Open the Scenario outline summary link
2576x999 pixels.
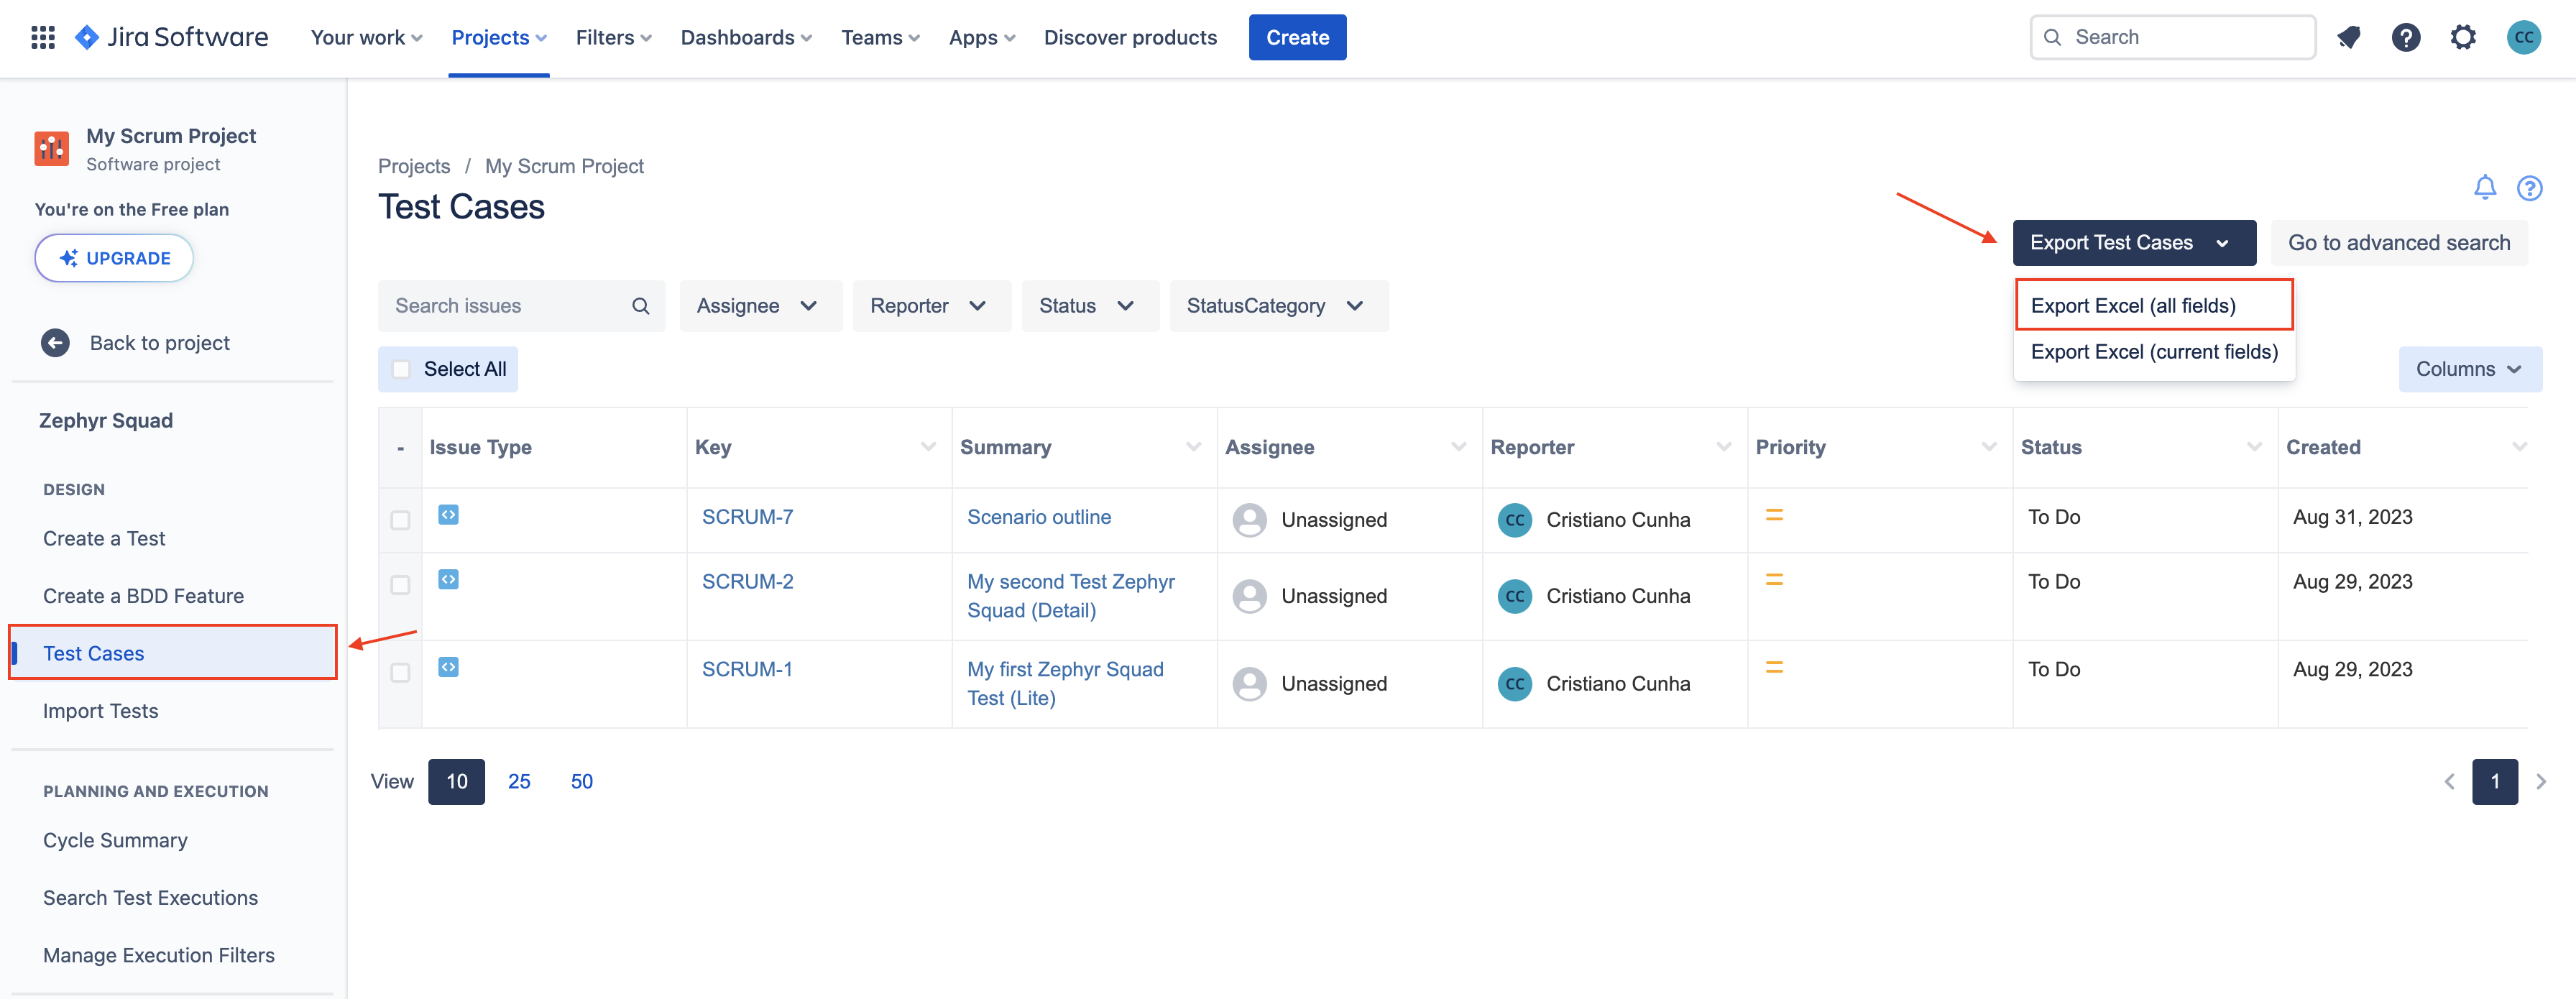point(1038,517)
